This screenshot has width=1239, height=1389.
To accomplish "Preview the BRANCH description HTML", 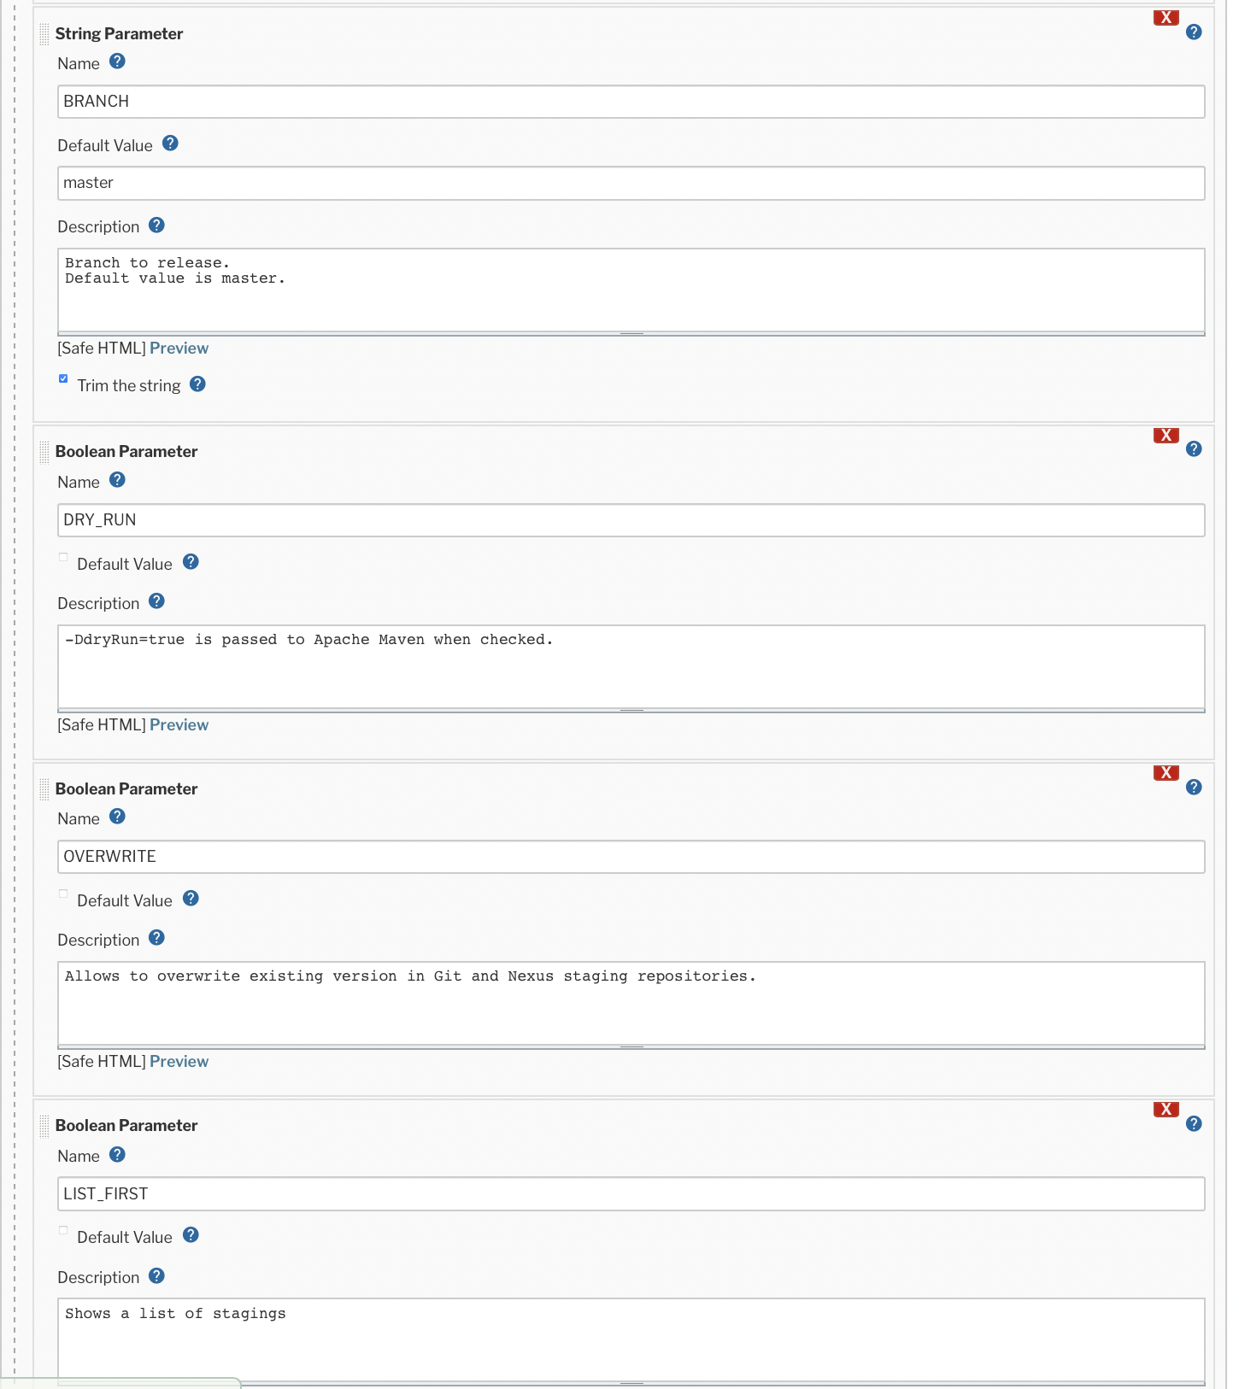I will (x=179, y=349).
